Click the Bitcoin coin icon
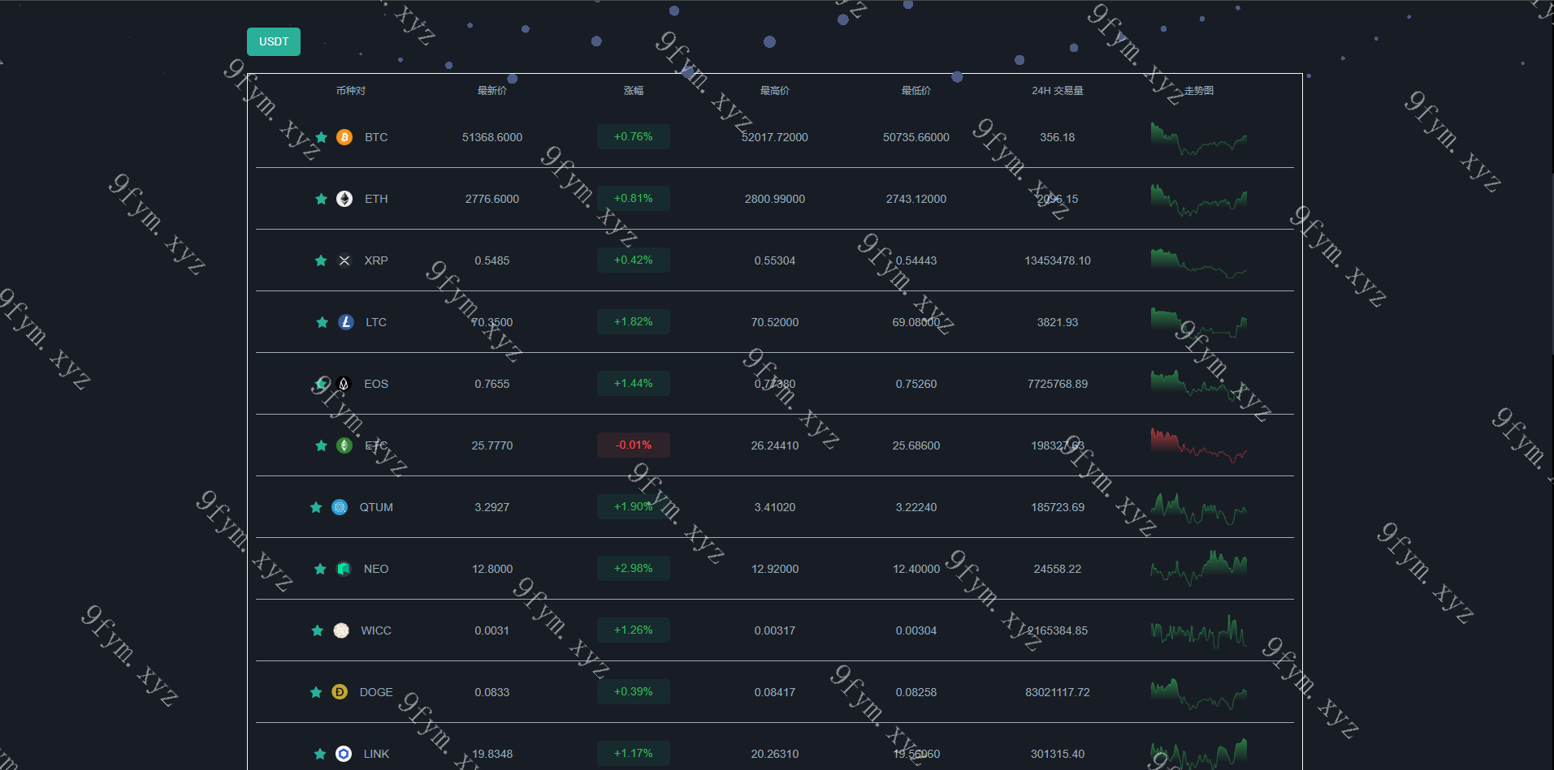This screenshot has height=770, width=1554. point(344,137)
